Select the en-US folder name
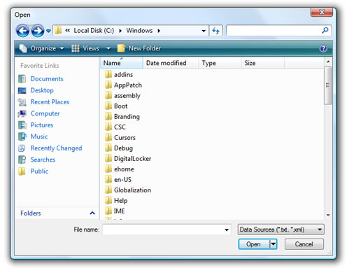The height and width of the screenshot is (268, 347). point(122,180)
